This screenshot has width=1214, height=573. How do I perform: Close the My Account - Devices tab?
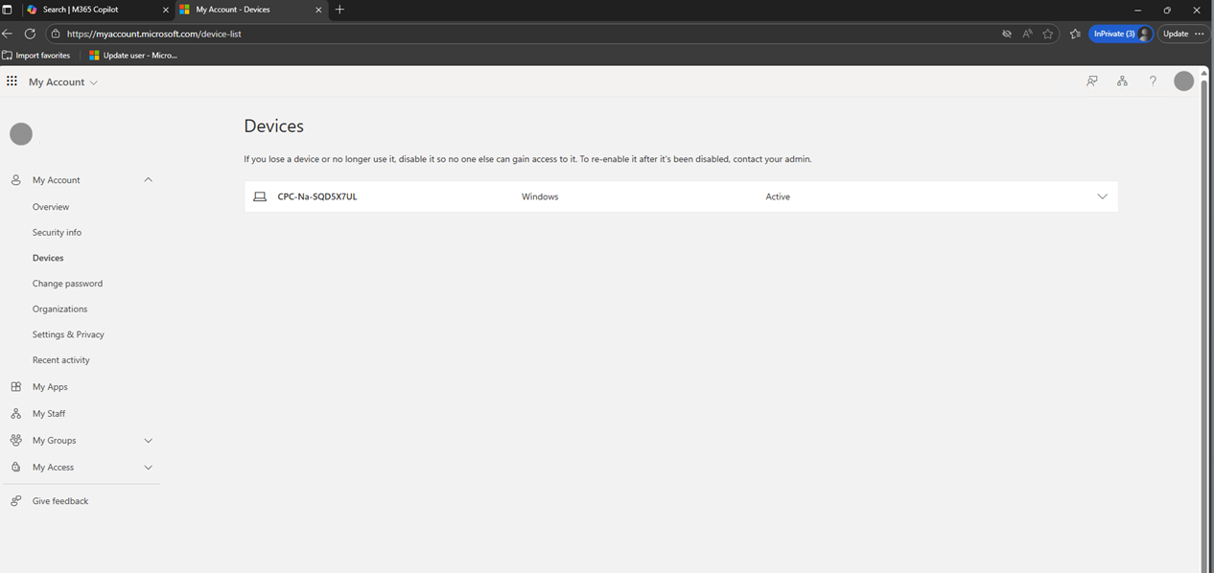(318, 10)
